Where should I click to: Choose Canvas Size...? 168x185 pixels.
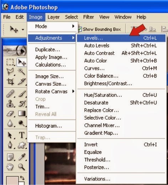52,84
